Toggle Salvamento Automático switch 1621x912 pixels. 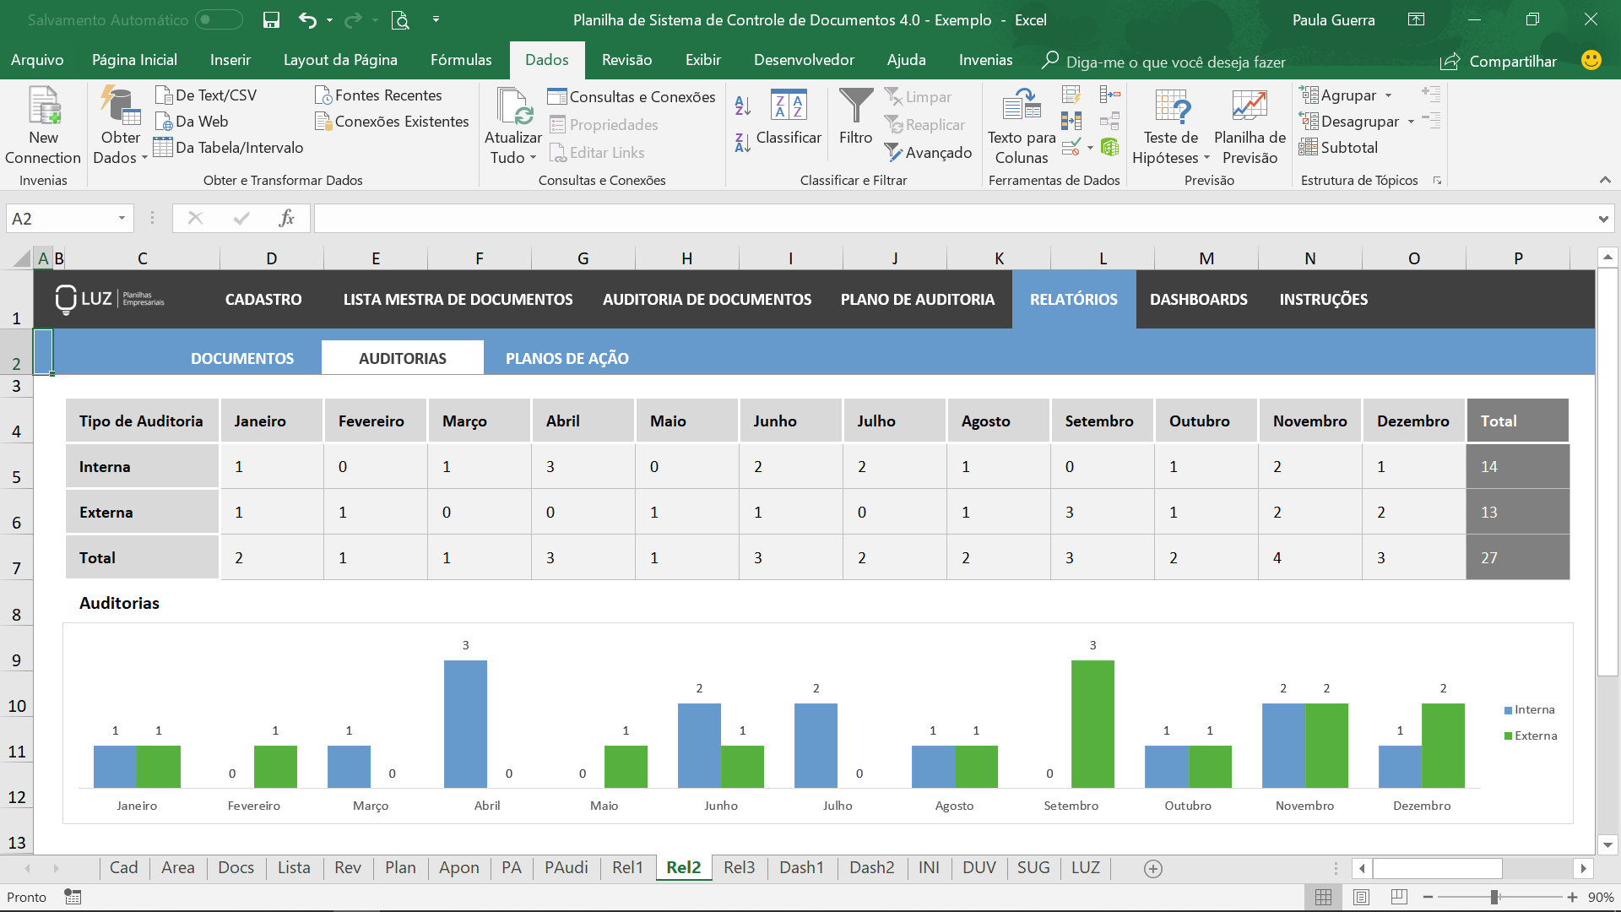(x=219, y=19)
